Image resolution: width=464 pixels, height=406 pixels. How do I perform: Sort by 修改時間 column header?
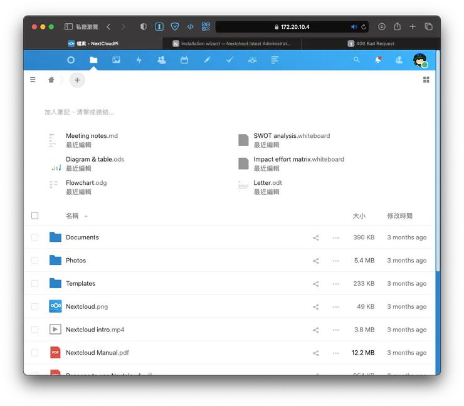(400, 216)
